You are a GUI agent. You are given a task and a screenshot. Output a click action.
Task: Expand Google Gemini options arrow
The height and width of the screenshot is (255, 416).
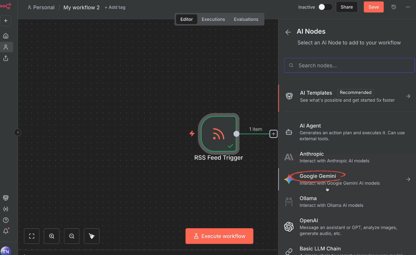[x=408, y=179]
